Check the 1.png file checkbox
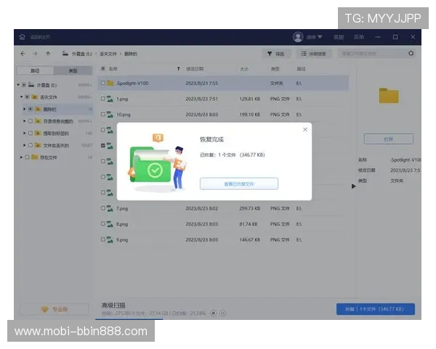 coord(103,99)
